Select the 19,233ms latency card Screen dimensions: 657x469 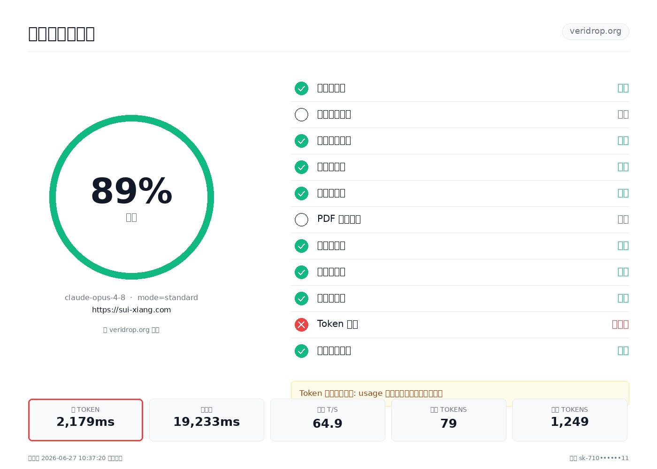(206, 420)
